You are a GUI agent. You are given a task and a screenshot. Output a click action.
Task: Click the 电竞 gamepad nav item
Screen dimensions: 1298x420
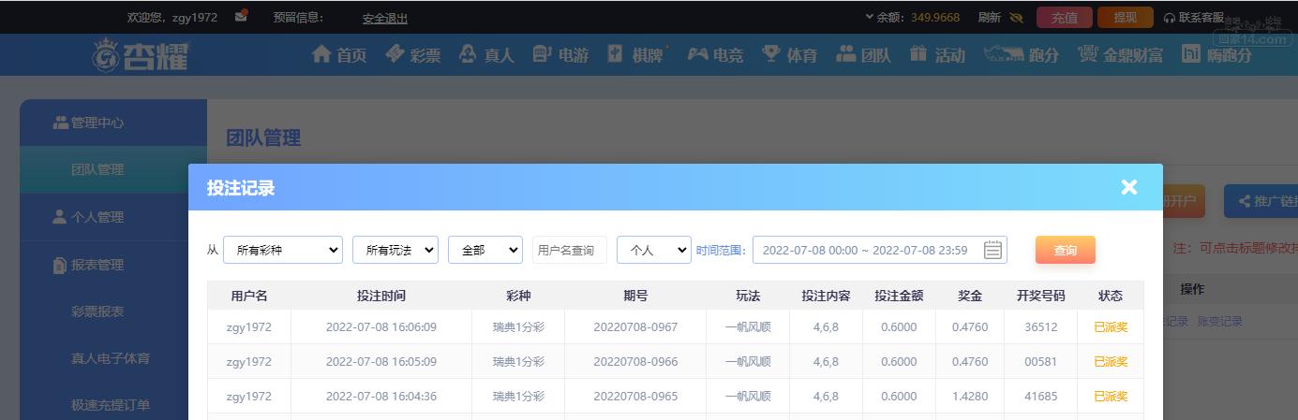715,54
